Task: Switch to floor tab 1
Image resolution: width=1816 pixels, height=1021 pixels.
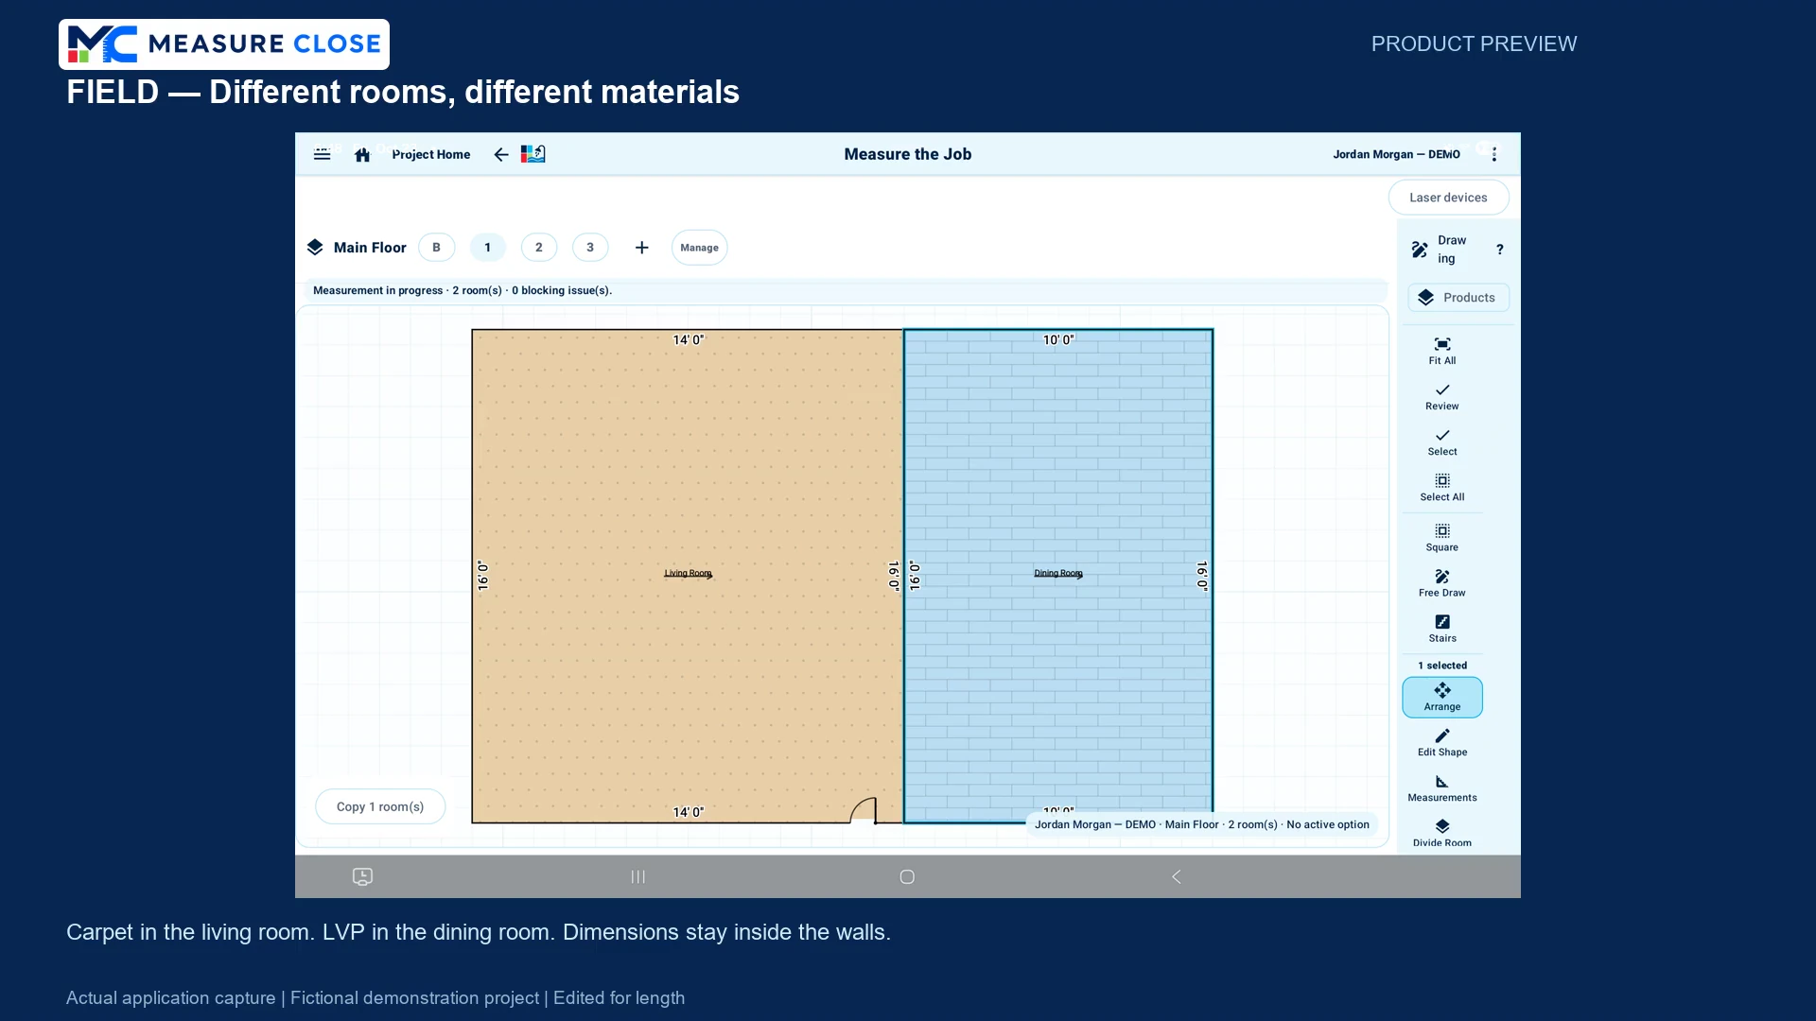Action: (488, 248)
